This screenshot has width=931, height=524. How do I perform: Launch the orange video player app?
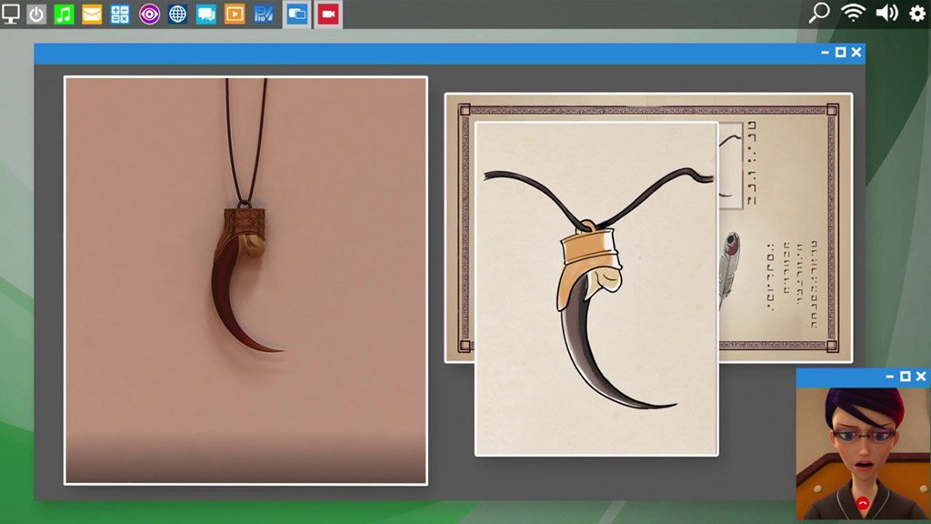[x=235, y=14]
